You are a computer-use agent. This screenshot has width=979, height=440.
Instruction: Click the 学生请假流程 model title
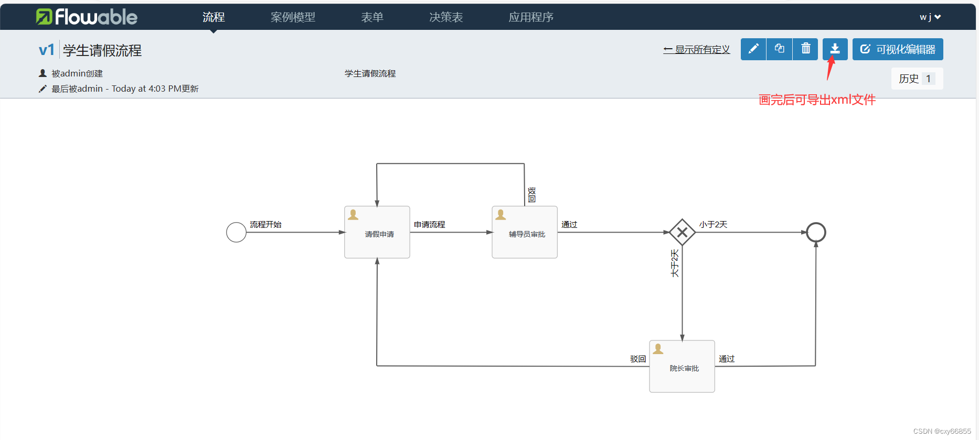102,50
